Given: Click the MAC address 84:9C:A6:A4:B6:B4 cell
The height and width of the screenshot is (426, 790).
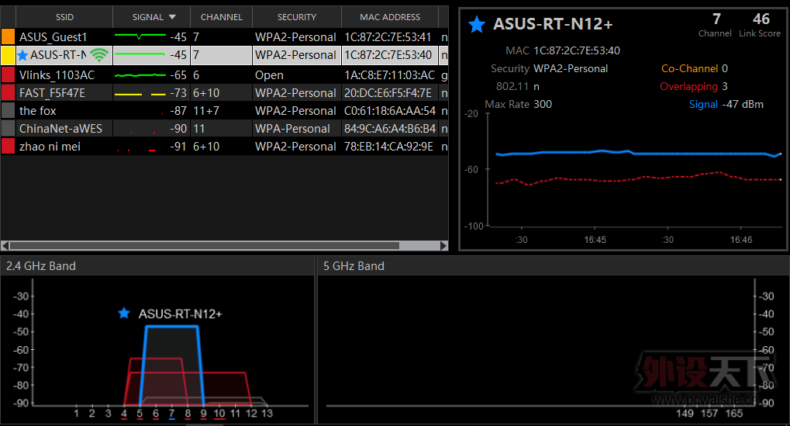Looking at the screenshot, I should point(389,129).
